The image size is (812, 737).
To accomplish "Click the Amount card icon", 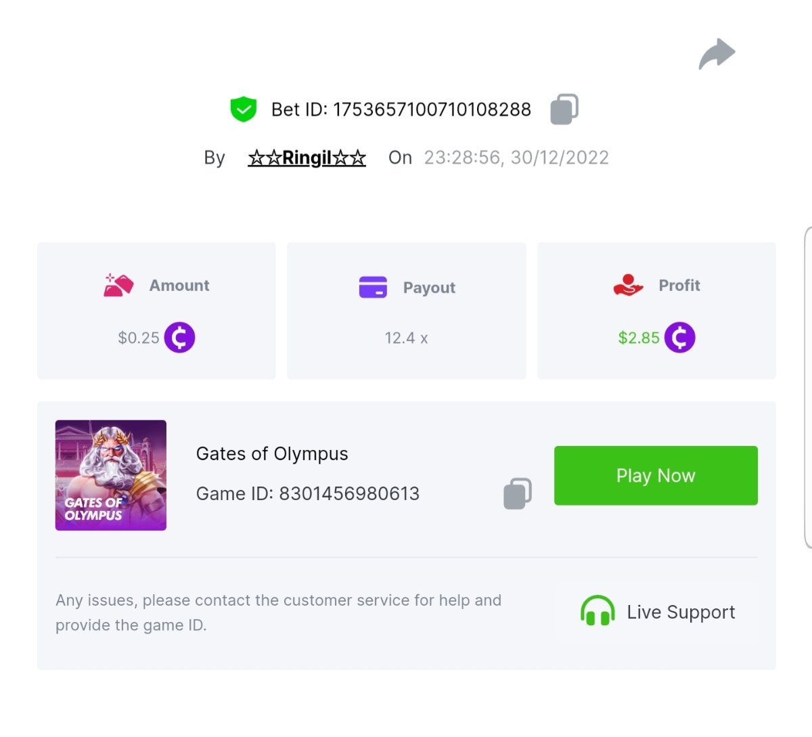I will 118,286.
